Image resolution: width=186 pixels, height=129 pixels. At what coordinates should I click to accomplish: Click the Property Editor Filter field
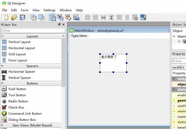(179, 61)
